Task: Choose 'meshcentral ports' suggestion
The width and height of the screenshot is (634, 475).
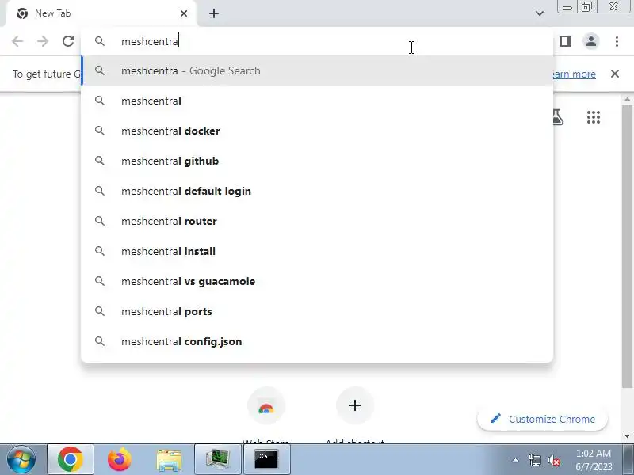Action: click(317, 311)
